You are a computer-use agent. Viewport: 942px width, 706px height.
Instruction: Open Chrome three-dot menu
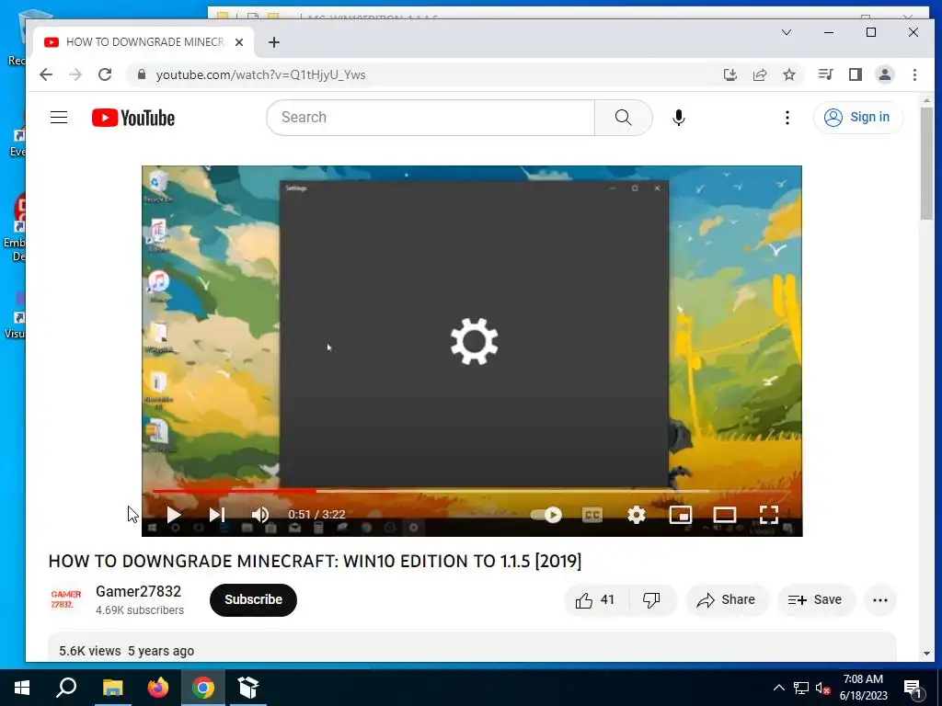coord(914,74)
